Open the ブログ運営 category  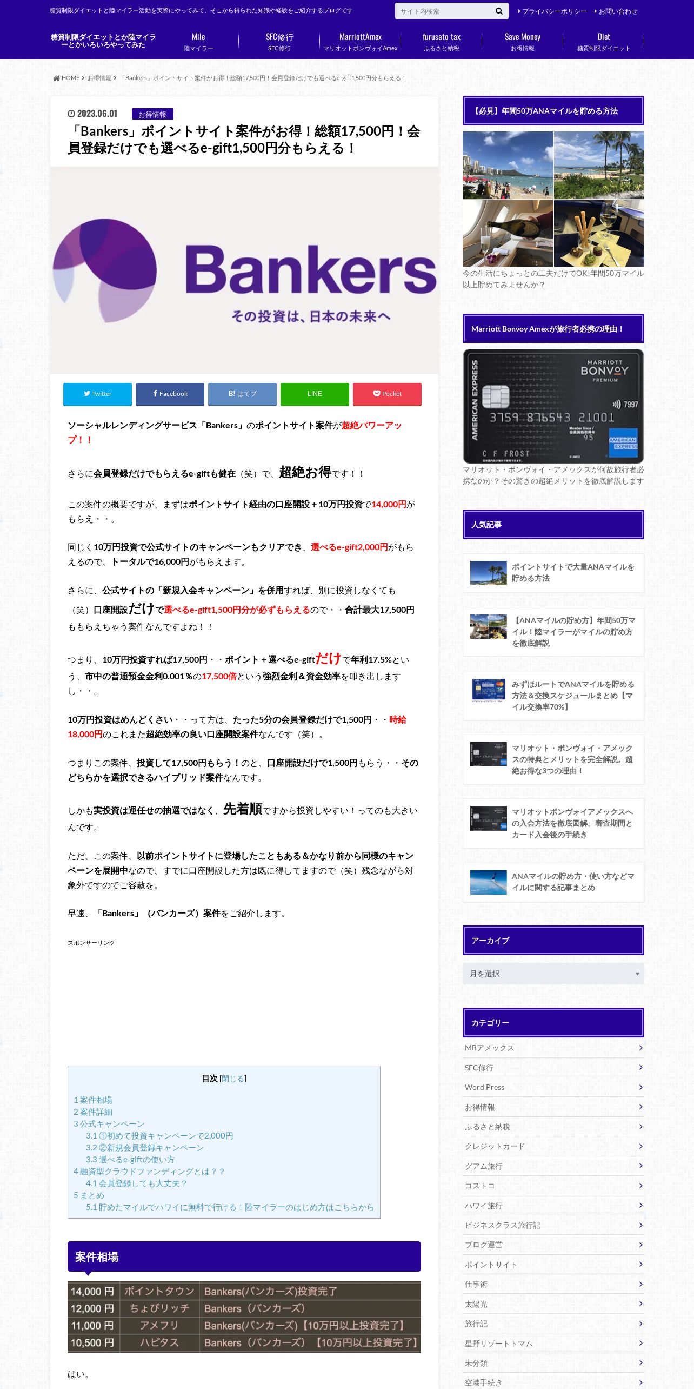(553, 1245)
